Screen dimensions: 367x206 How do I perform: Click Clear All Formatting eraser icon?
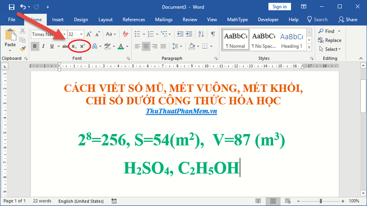[x=126, y=34]
